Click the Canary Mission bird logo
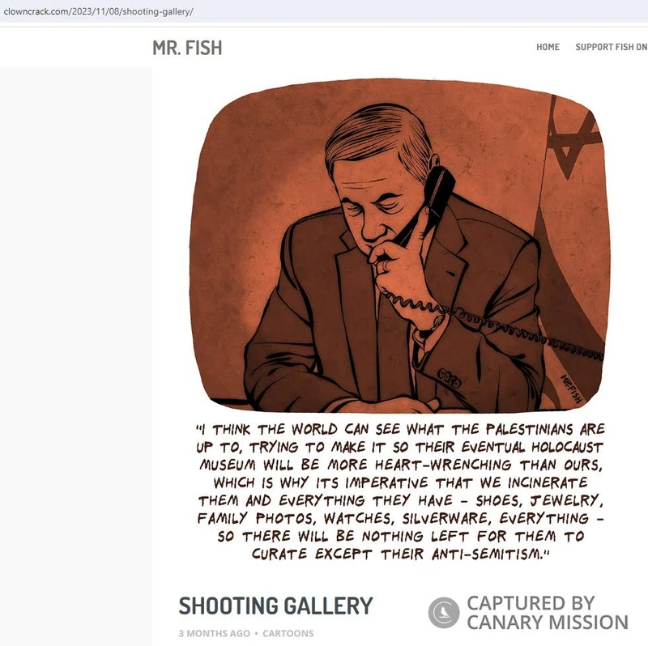Image resolution: width=648 pixels, height=646 pixels. coord(443,612)
